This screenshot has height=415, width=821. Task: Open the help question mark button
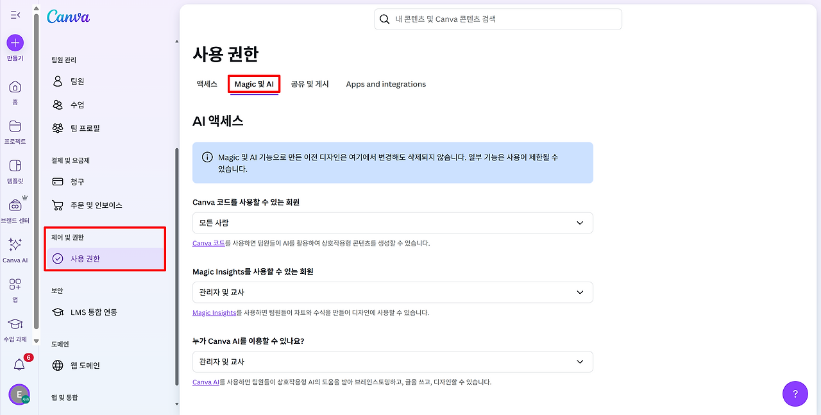click(x=795, y=394)
